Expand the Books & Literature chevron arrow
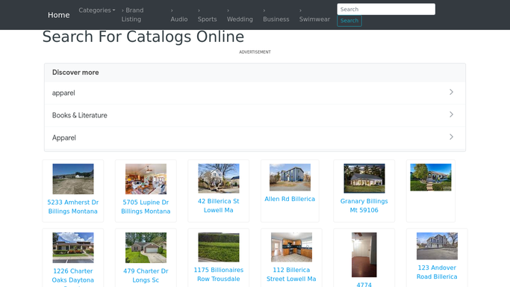The image size is (510, 287). click(x=451, y=114)
